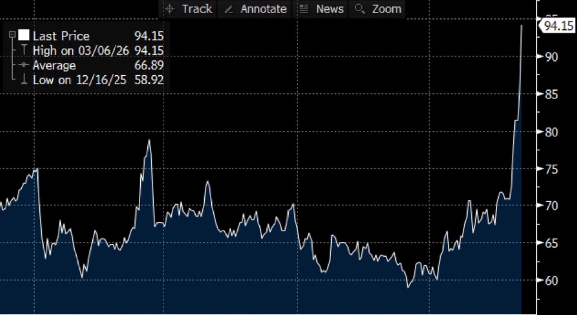Select the Last Price legend label
The width and height of the screenshot is (577, 315).
click(x=61, y=36)
